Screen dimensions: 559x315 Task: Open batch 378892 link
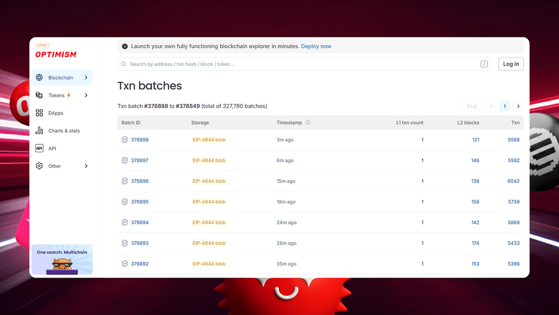click(140, 264)
